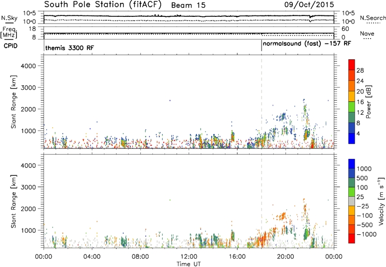
Task: Click the 'Power [dB]' colorbar label
Action: coord(369,102)
